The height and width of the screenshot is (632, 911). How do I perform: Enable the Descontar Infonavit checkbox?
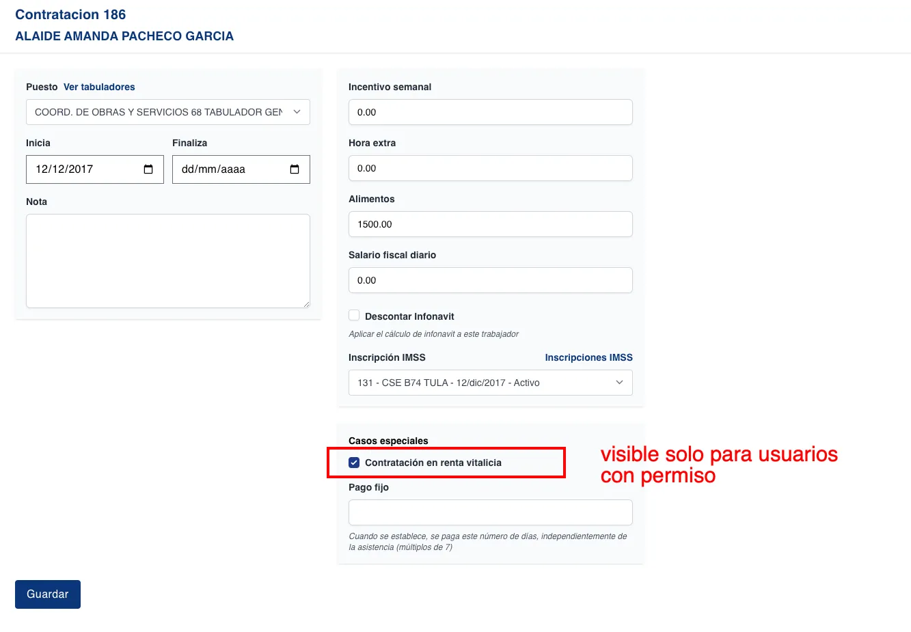pyautogui.click(x=354, y=316)
